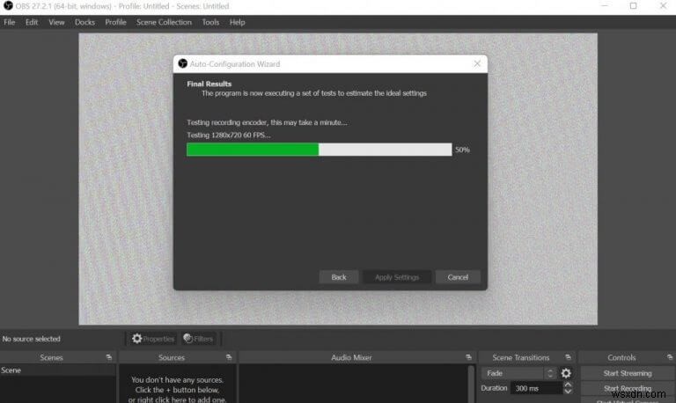The image size is (676, 403).
Task: Pop out the Sources dock
Action: (229, 357)
